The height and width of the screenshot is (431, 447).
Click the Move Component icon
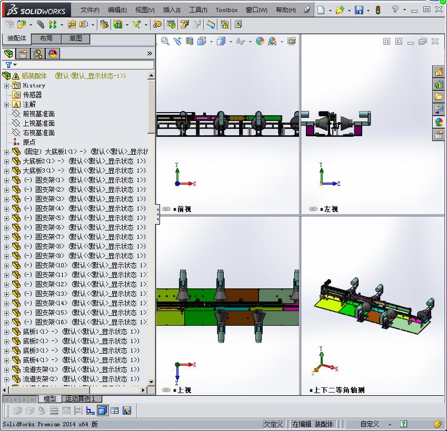[84, 25]
